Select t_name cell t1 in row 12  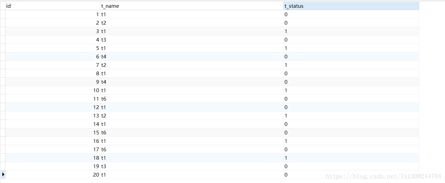192,107
